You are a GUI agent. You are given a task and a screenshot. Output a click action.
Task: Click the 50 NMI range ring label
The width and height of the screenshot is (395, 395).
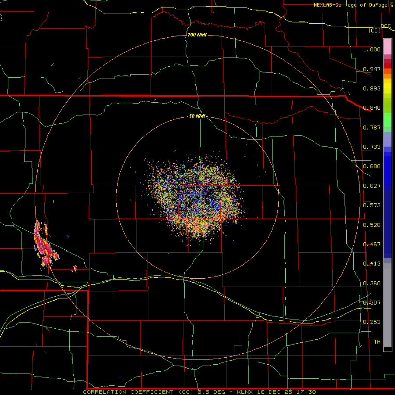coord(197,116)
